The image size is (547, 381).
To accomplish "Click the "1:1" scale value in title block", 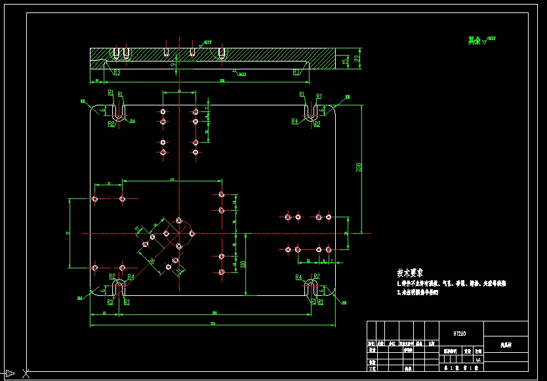I will [x=478, y=359].
